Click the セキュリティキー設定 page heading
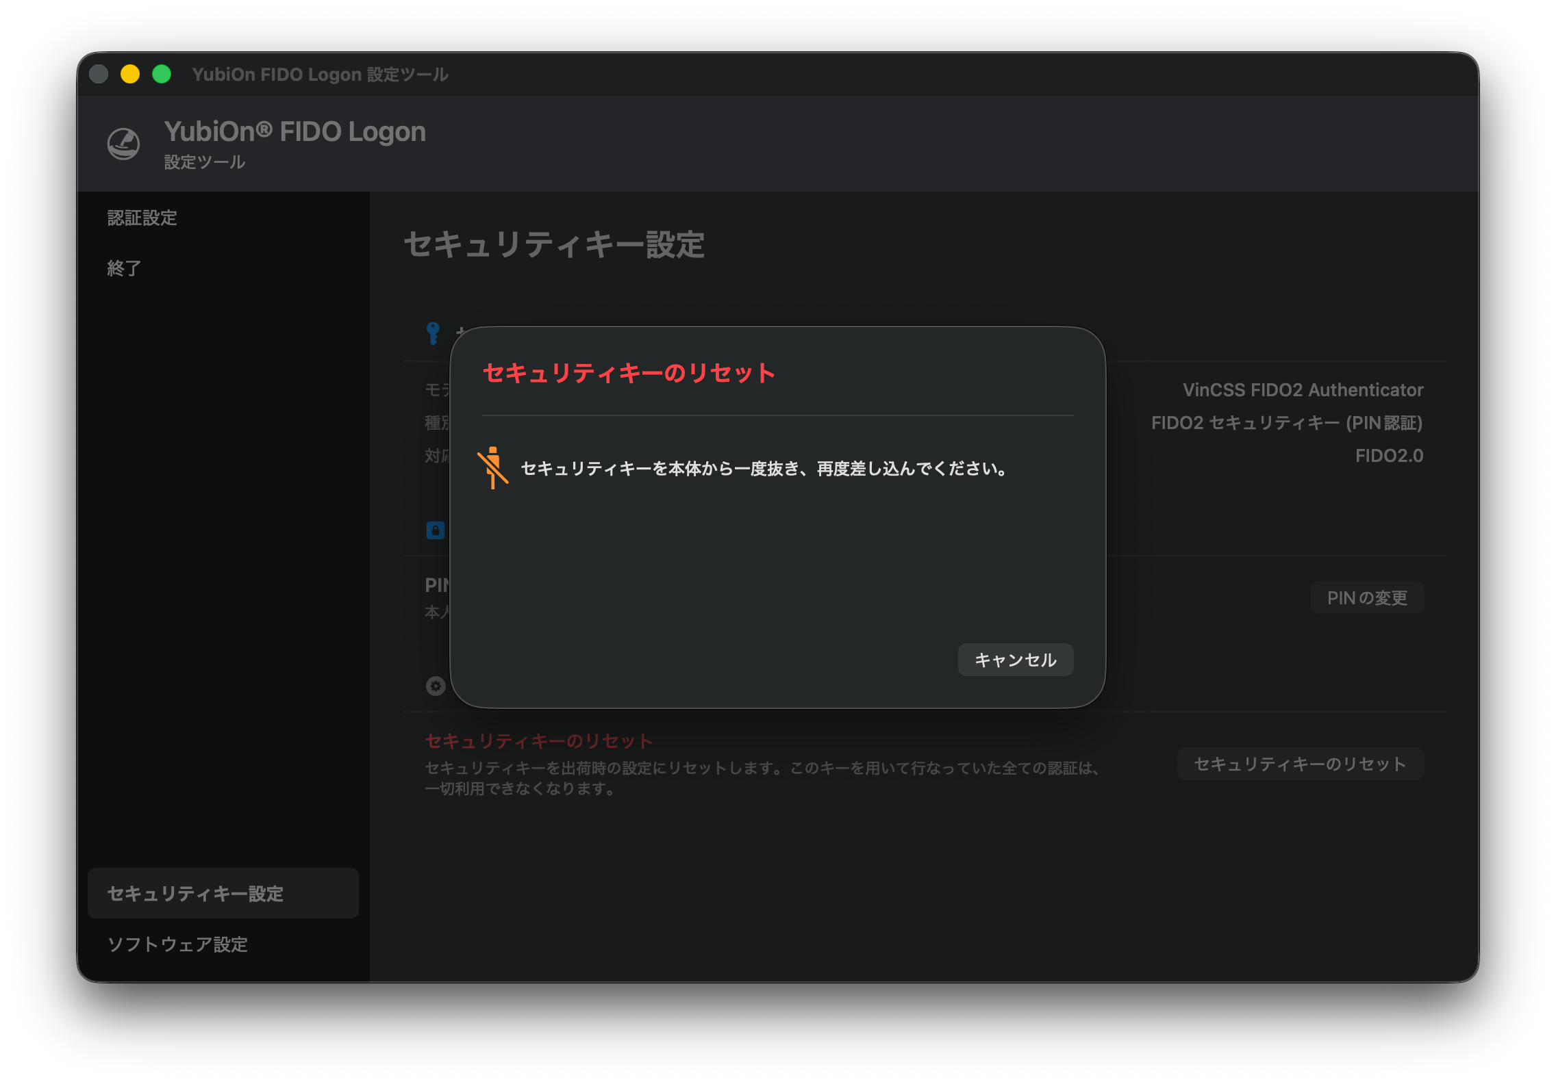The width and height of the screenshot is (1556, 1084). [x=554, y=244]
